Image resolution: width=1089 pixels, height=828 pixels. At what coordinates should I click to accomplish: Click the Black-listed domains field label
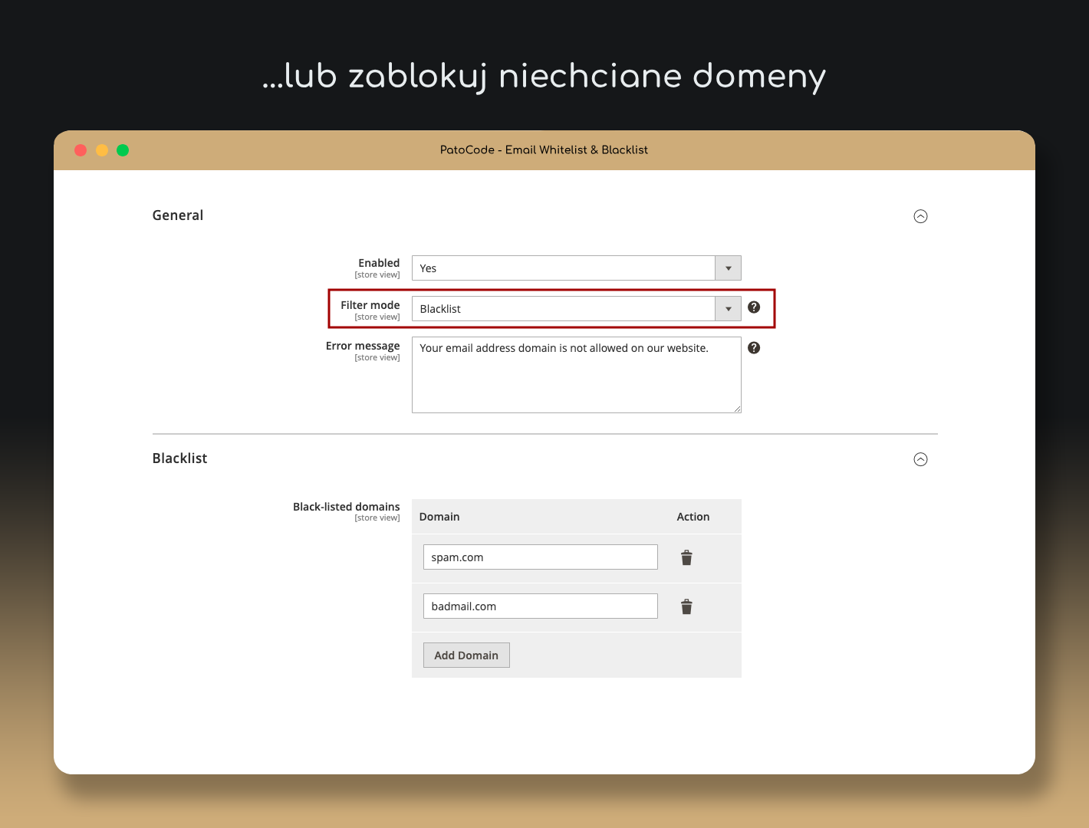346,507
